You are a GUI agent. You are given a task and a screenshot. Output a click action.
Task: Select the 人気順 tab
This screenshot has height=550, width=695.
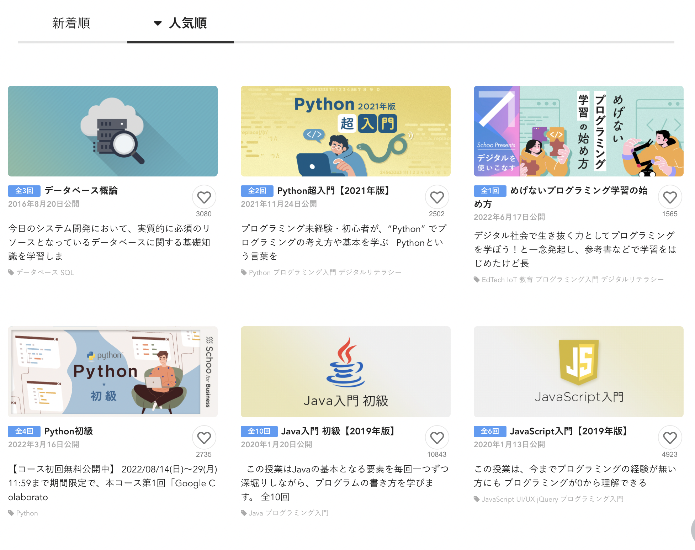pyautogui.click(x=188, y=23)
